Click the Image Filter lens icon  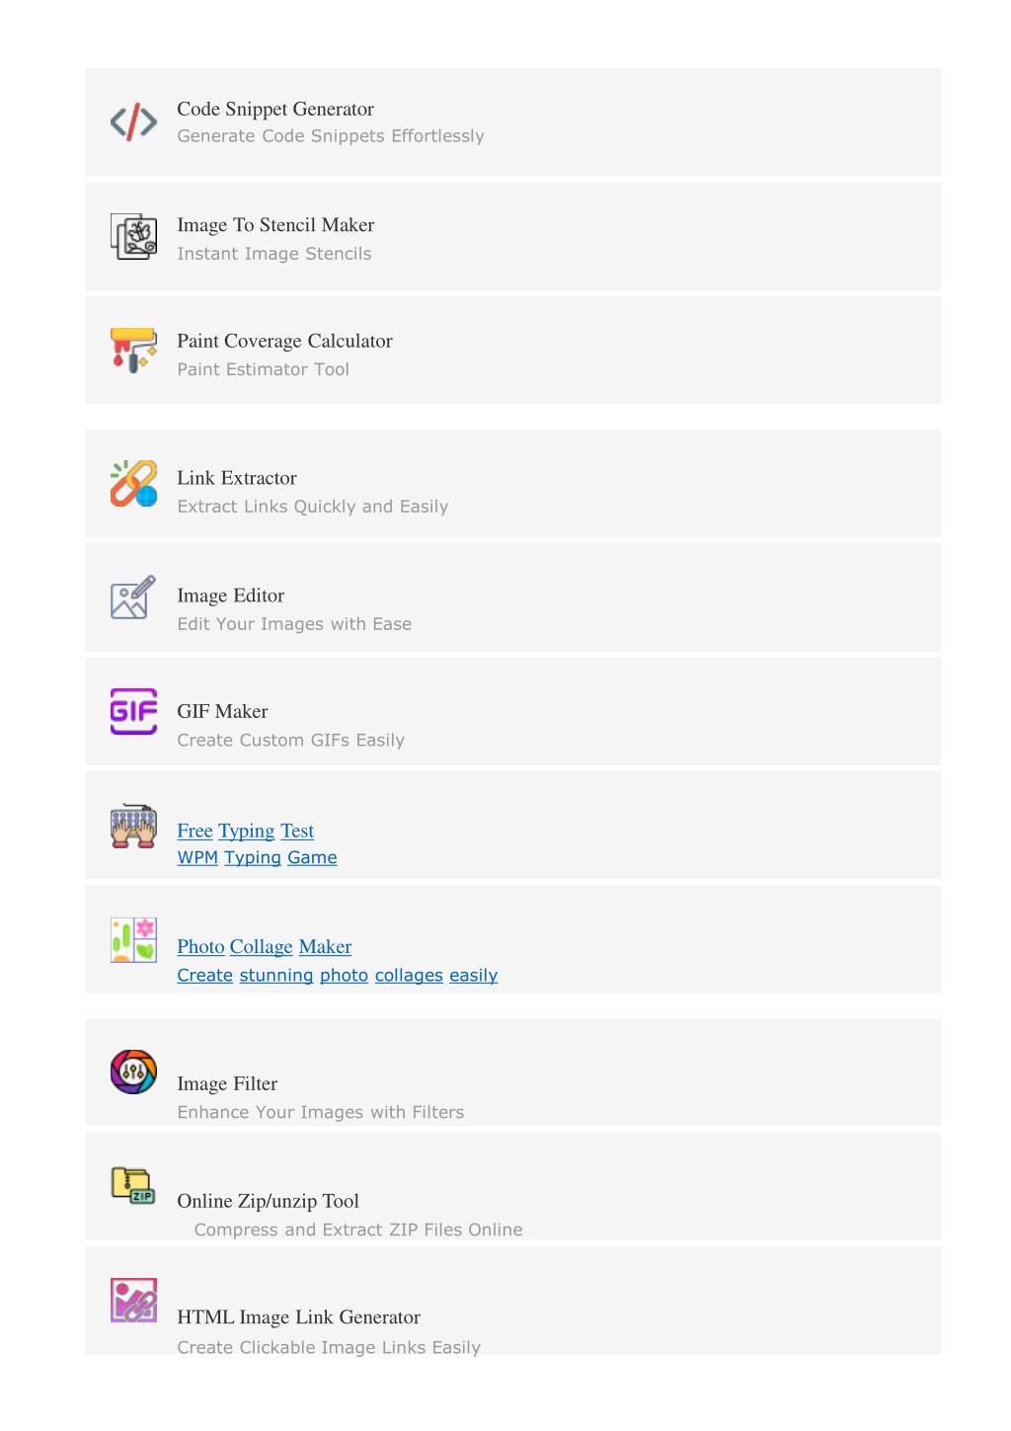[x=133, y=1072]
